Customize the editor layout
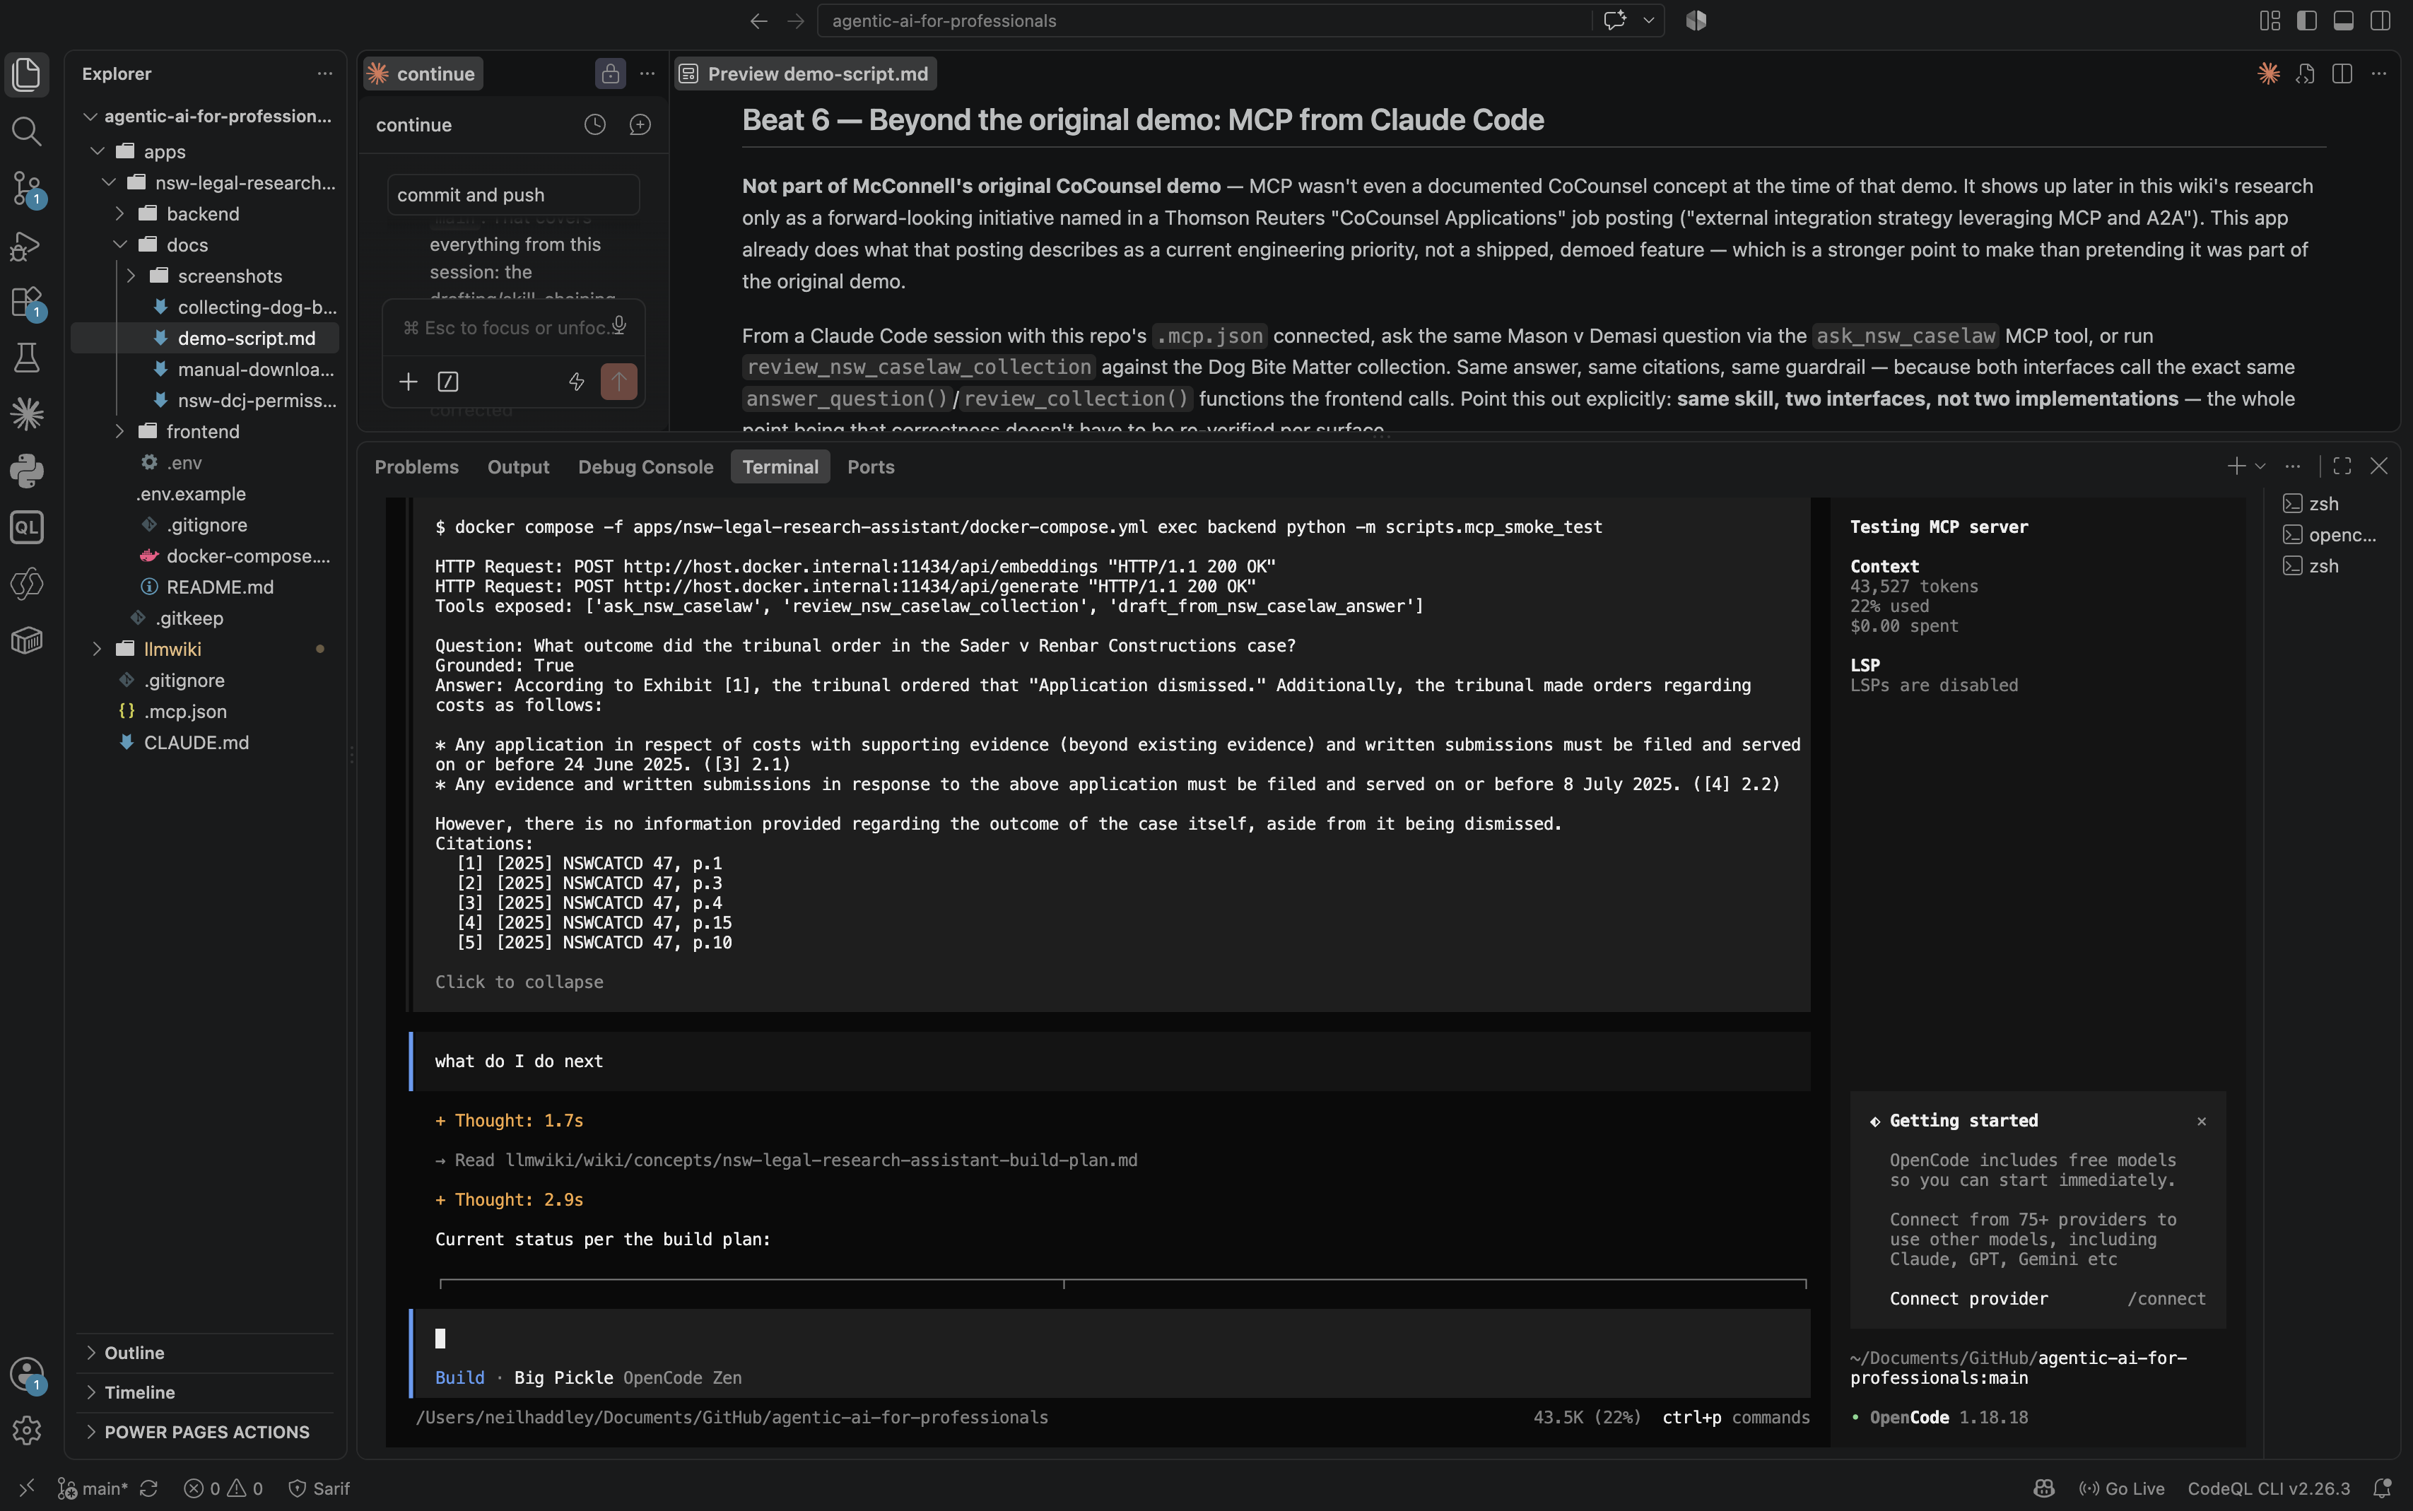The image size is (2413, 1511). click(2270, 21)
